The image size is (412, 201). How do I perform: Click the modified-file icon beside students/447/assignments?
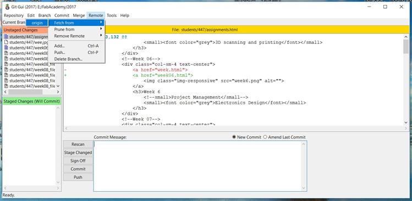[6, 37]
